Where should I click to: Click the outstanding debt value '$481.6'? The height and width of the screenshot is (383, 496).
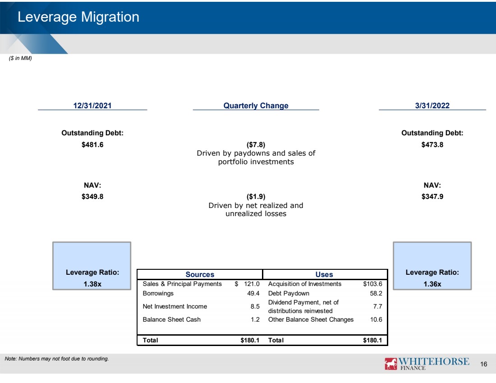[92, 145]
